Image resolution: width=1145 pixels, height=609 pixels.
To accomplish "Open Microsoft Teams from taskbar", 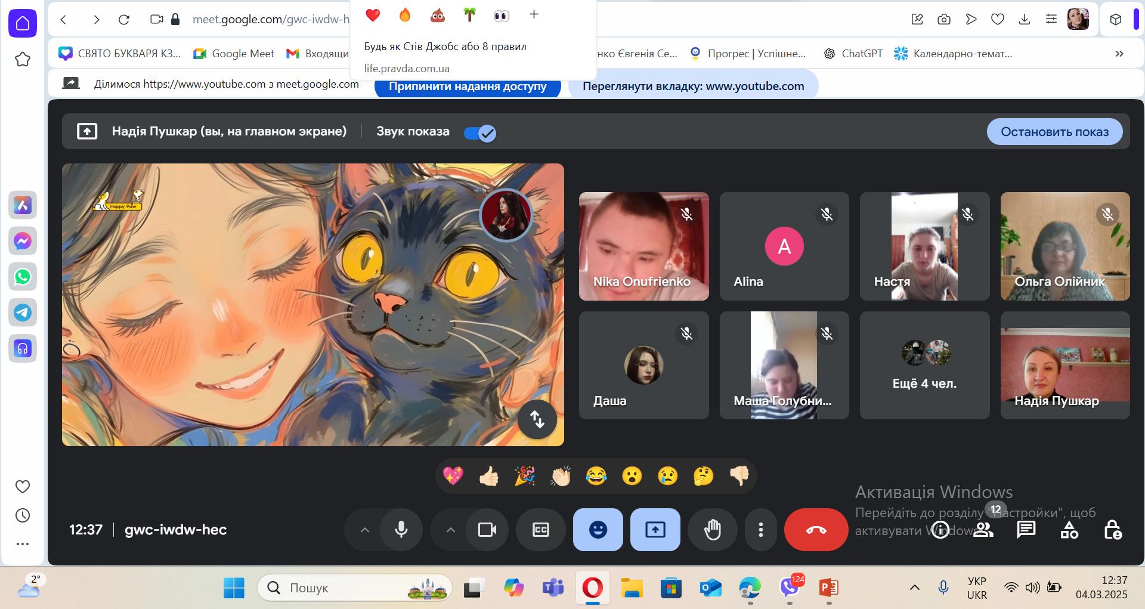I will (553, 588).
